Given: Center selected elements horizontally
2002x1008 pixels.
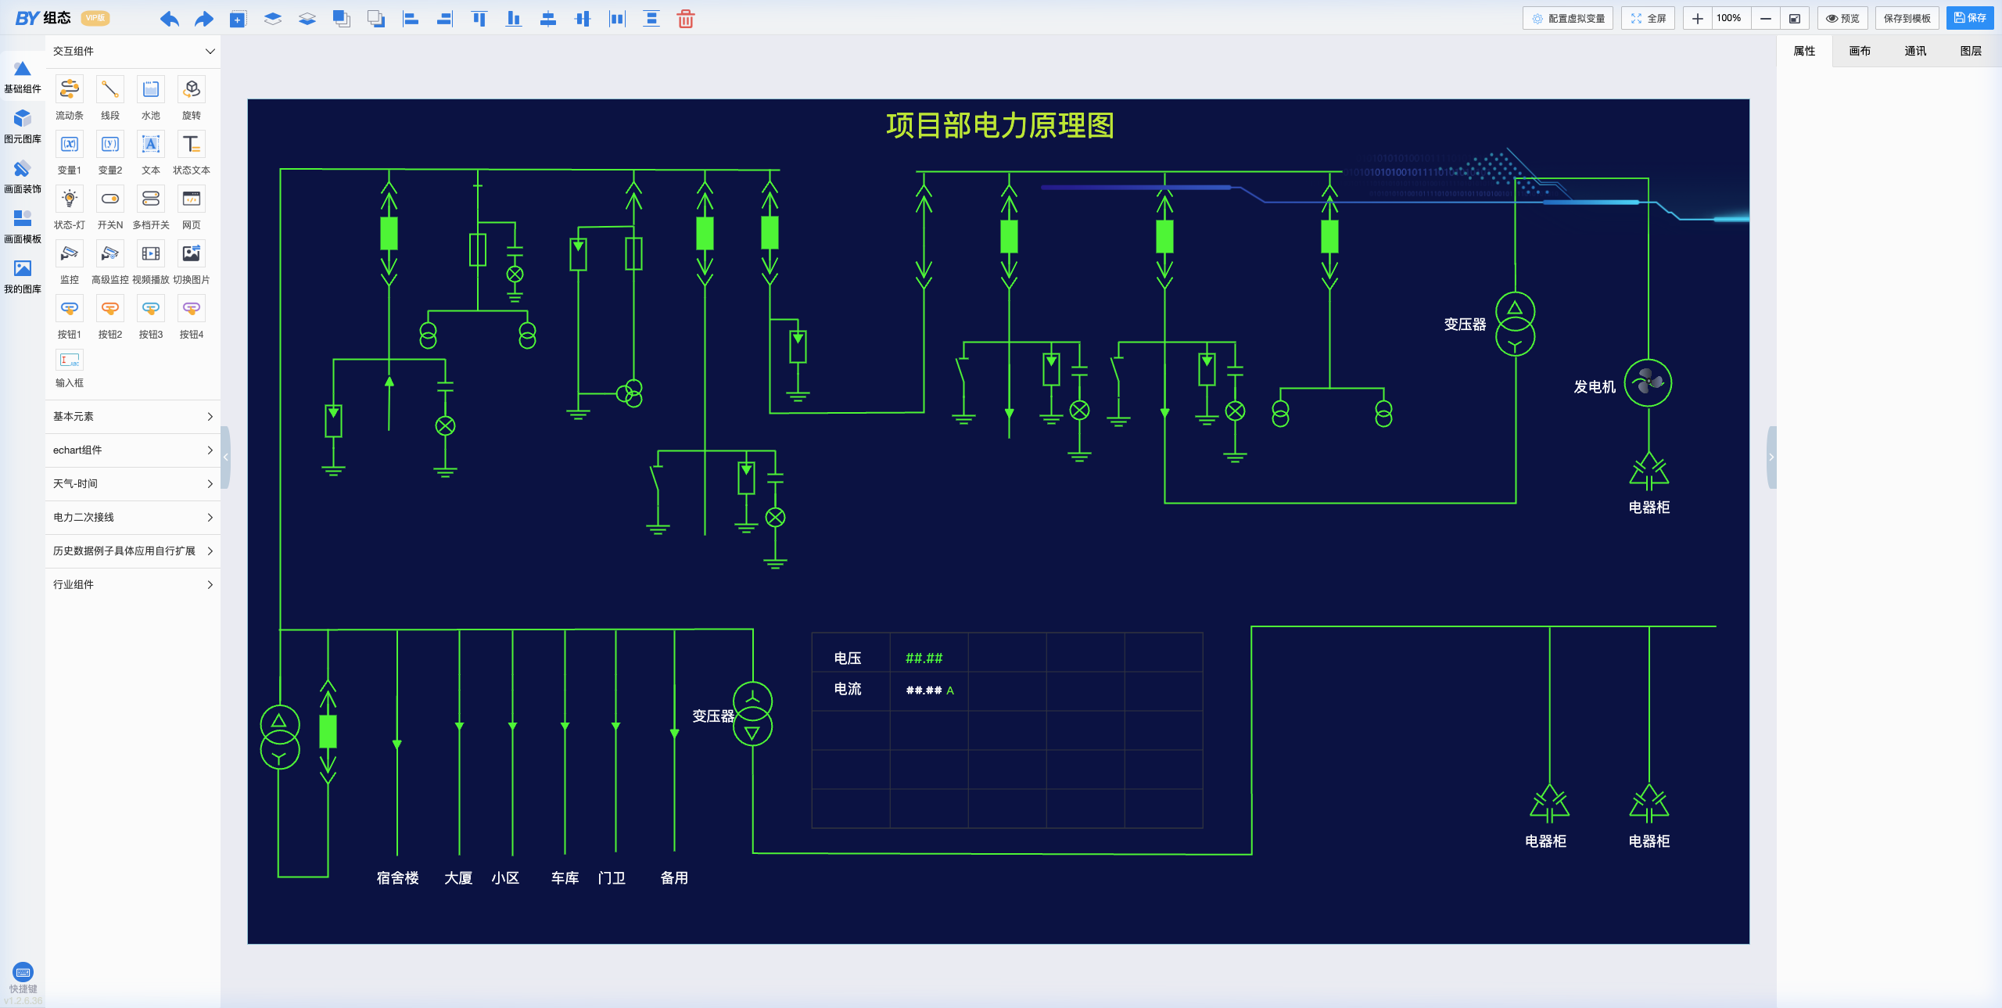Looking at the screenshot, I should (582, 19).
